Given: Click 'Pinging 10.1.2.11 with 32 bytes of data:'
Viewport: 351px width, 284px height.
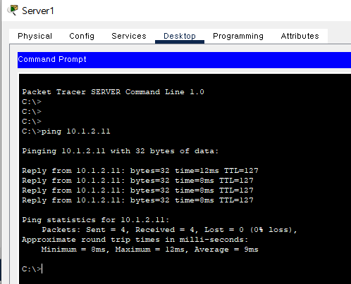Looking at the screenshot, I should tap(121, 151).
